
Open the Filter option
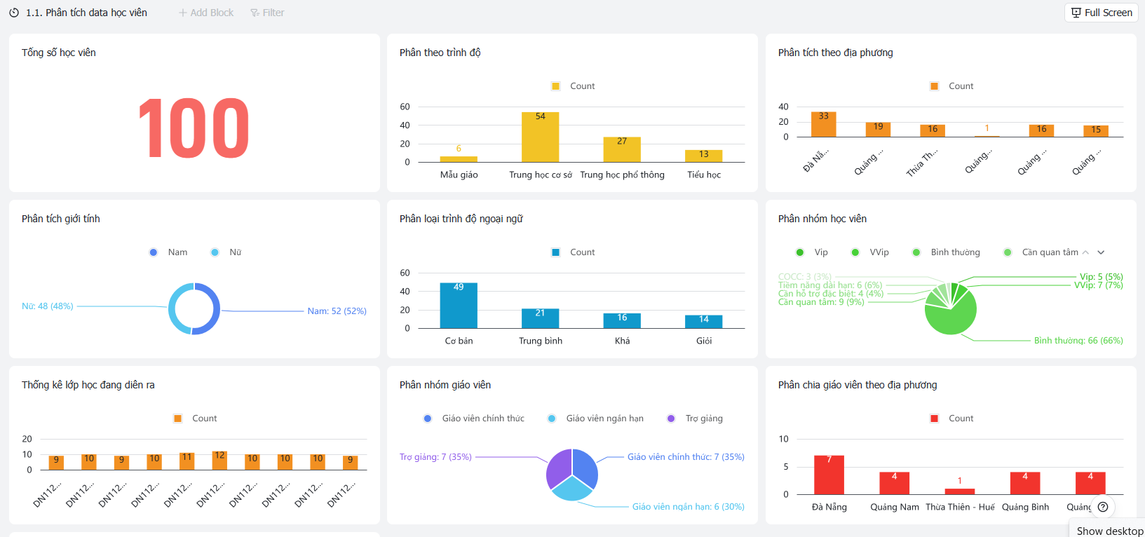click(267, 13)
